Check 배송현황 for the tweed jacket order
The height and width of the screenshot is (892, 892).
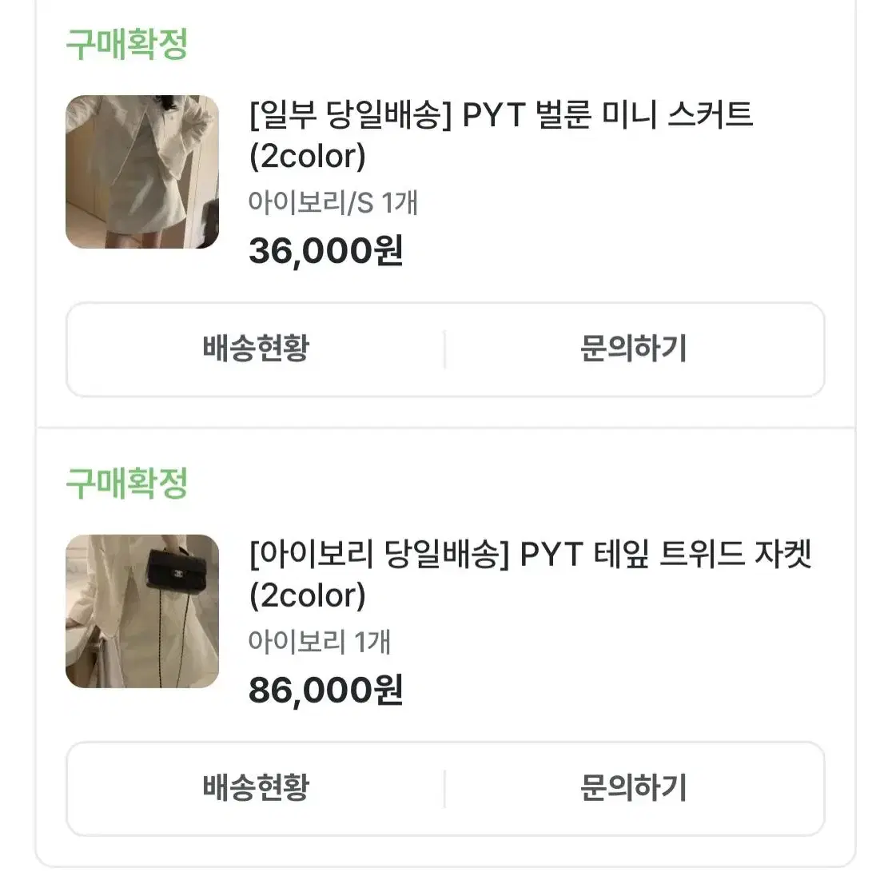tap(256, 788)
